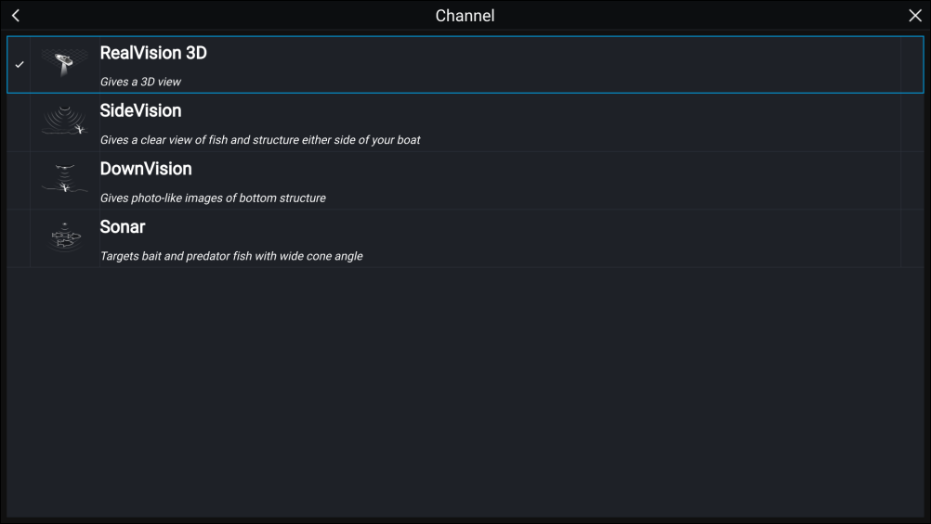Click the photo-like images description text
This screenshot has width=931, height=524.
click(x=213, y=198)
